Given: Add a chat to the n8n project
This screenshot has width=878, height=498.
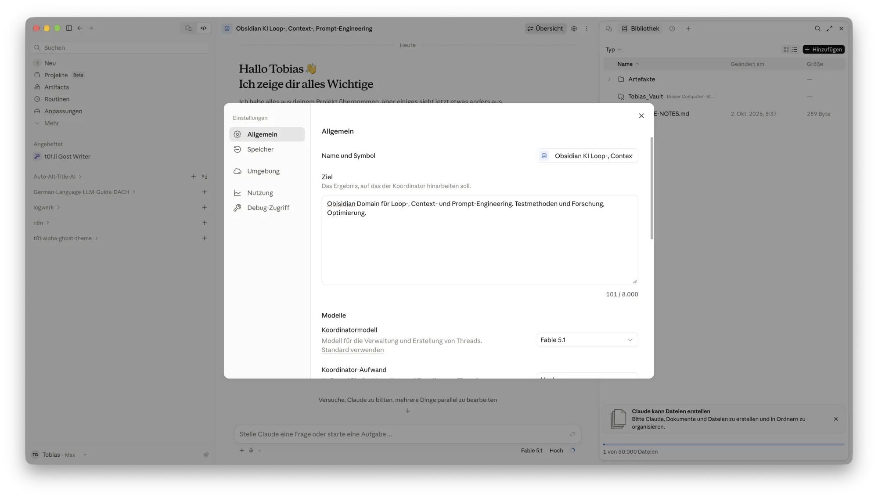Looking at the screenshot, I should 205,223.
